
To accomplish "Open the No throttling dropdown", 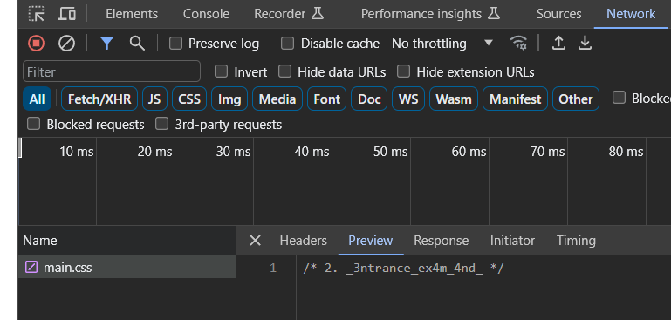I will pyautogui.click(x=442, y=44).
